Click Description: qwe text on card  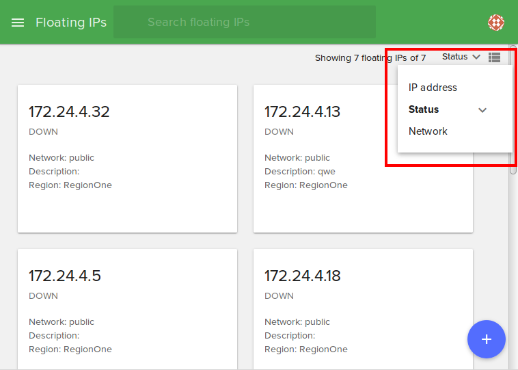click(x=300, y=172)
